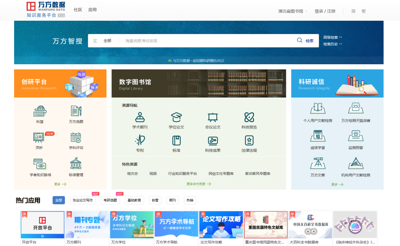This screenshot has width=400, height=246.
Task: Click 更多合作资源 link
Action: tap(199, 184)
